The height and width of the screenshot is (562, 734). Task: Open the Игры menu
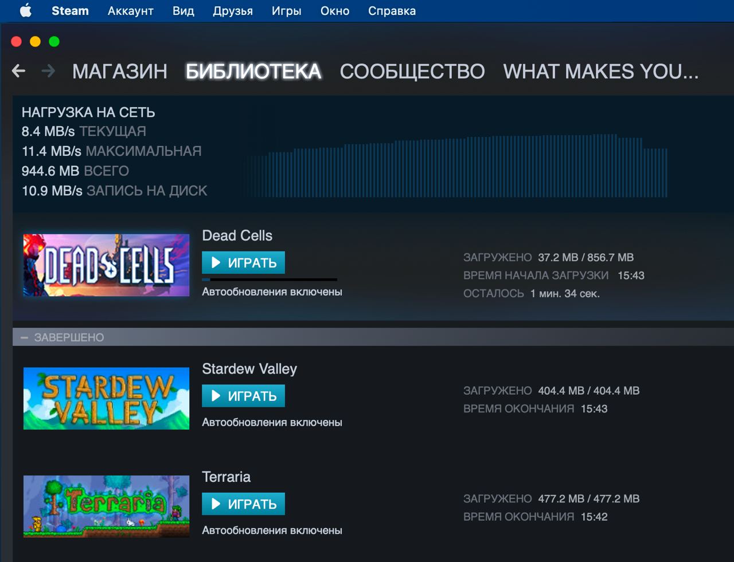click(287, 11)
